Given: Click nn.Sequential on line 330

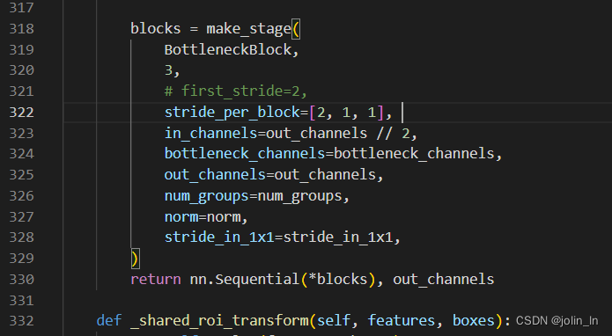Looking at the screenshot, I should [x=245, y=279].
